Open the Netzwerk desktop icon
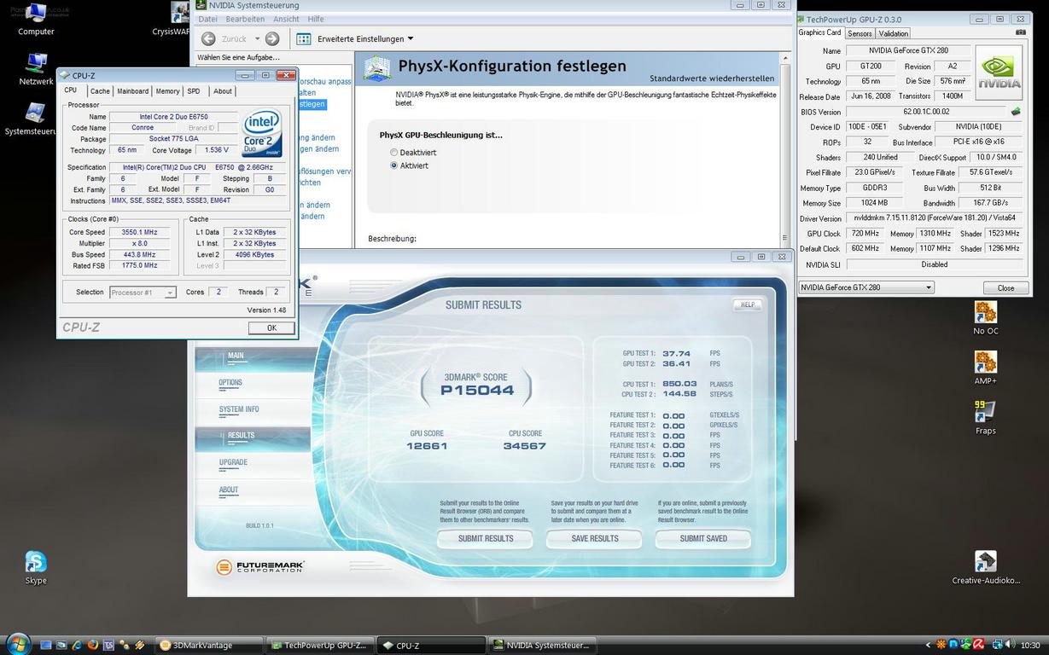Viewport: 1049px width, 655px height. [x=36, y=69]
